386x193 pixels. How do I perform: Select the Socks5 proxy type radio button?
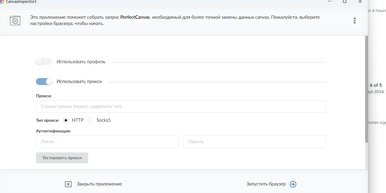(x=91, y=120)
